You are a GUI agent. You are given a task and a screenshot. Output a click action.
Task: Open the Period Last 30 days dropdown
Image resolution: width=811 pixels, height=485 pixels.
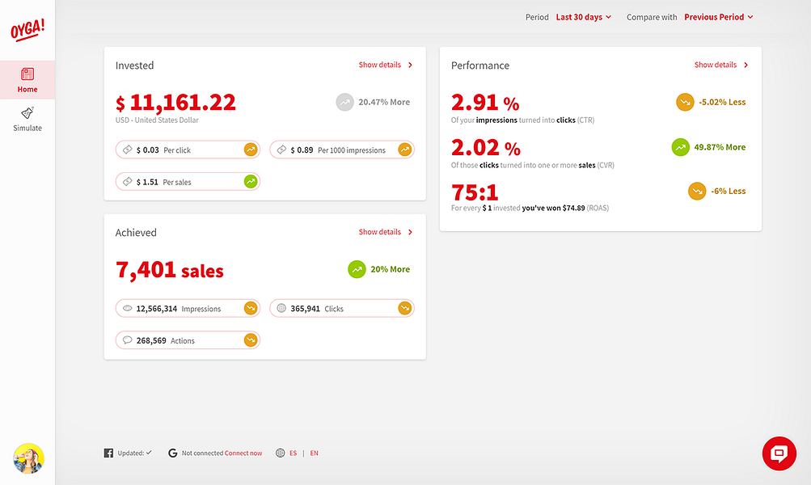coord(584,17)
